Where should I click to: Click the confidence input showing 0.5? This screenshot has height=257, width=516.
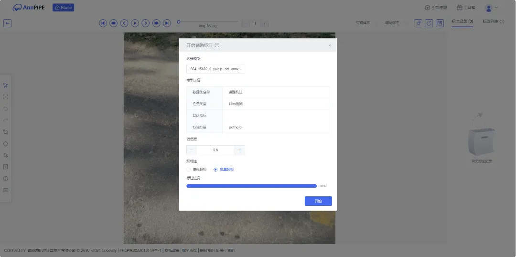pyautogui.click(x=215, y=150)
